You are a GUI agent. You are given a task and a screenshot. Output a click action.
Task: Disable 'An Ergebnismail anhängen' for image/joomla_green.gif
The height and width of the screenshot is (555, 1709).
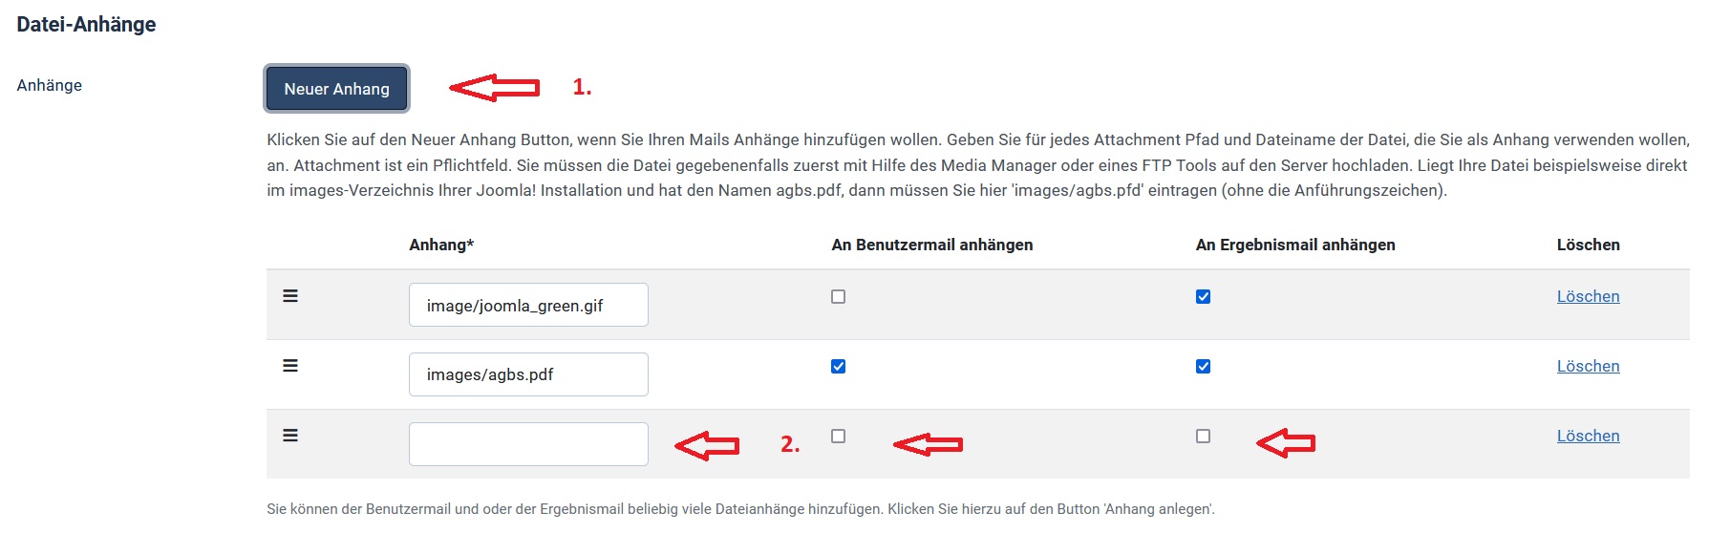coord(1204,296)
